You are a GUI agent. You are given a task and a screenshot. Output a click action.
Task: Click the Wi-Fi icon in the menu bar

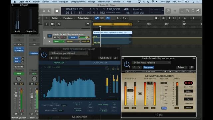click(153, 2)
